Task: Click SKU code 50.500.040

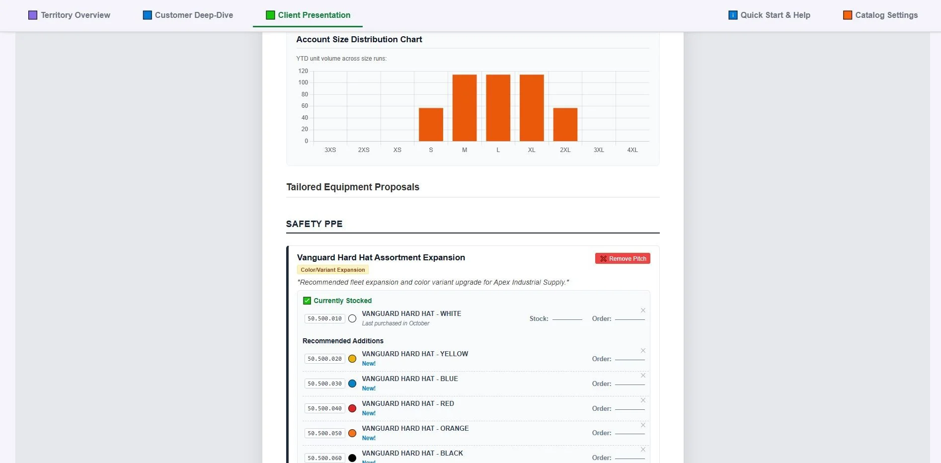Action: [x=324, y=408]
